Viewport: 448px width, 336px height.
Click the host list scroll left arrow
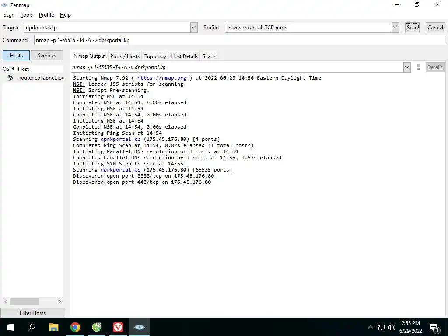point(6,301)
